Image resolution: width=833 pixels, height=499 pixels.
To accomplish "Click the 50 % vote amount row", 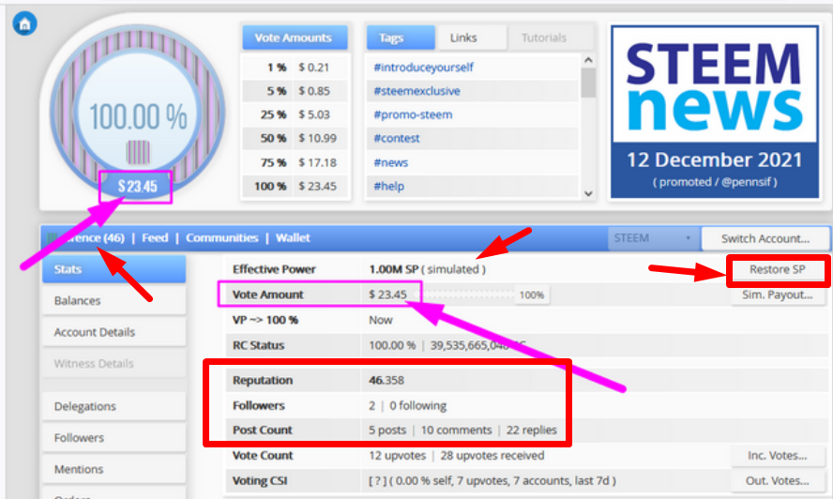I will (x=295, y=138).
